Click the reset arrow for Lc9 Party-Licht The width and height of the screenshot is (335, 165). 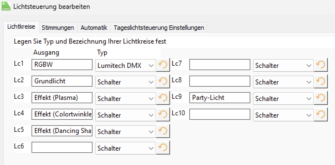(x=321, y=98)
